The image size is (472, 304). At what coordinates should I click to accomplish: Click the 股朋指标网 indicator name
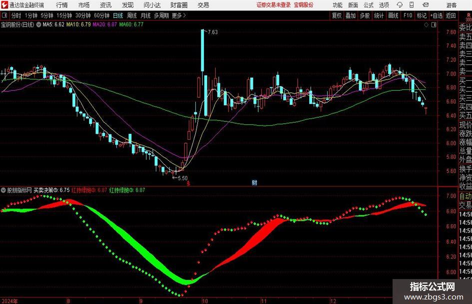point(19,190)
